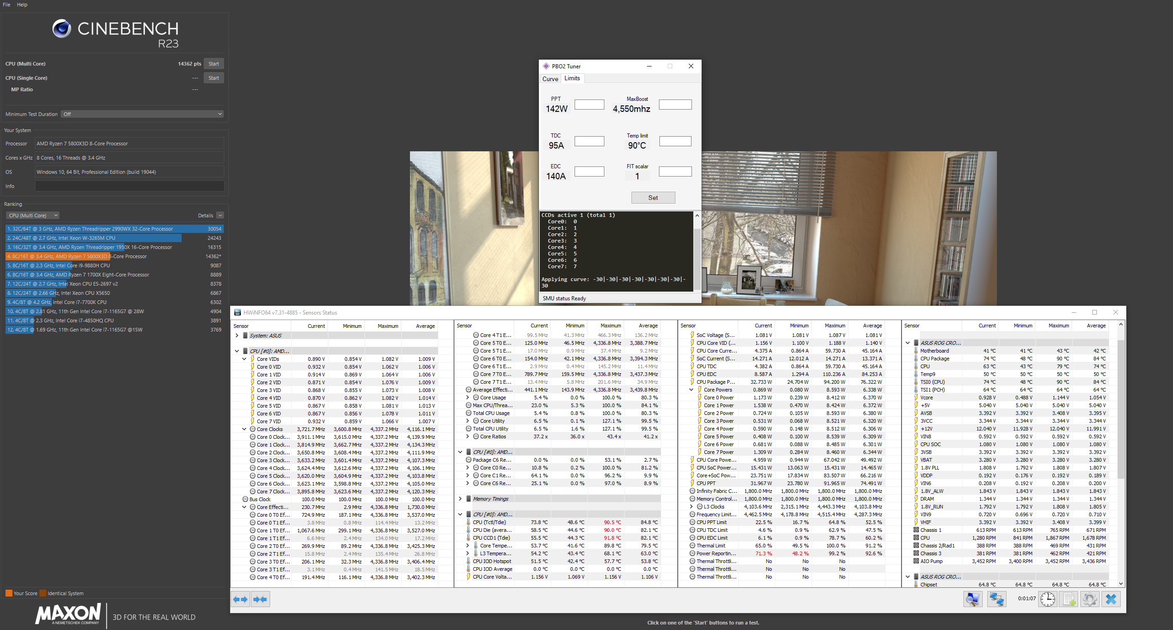Select Threadripper 2990WX ranking row
This screenshot has width=1173, height=630.
tap(114, 229)
